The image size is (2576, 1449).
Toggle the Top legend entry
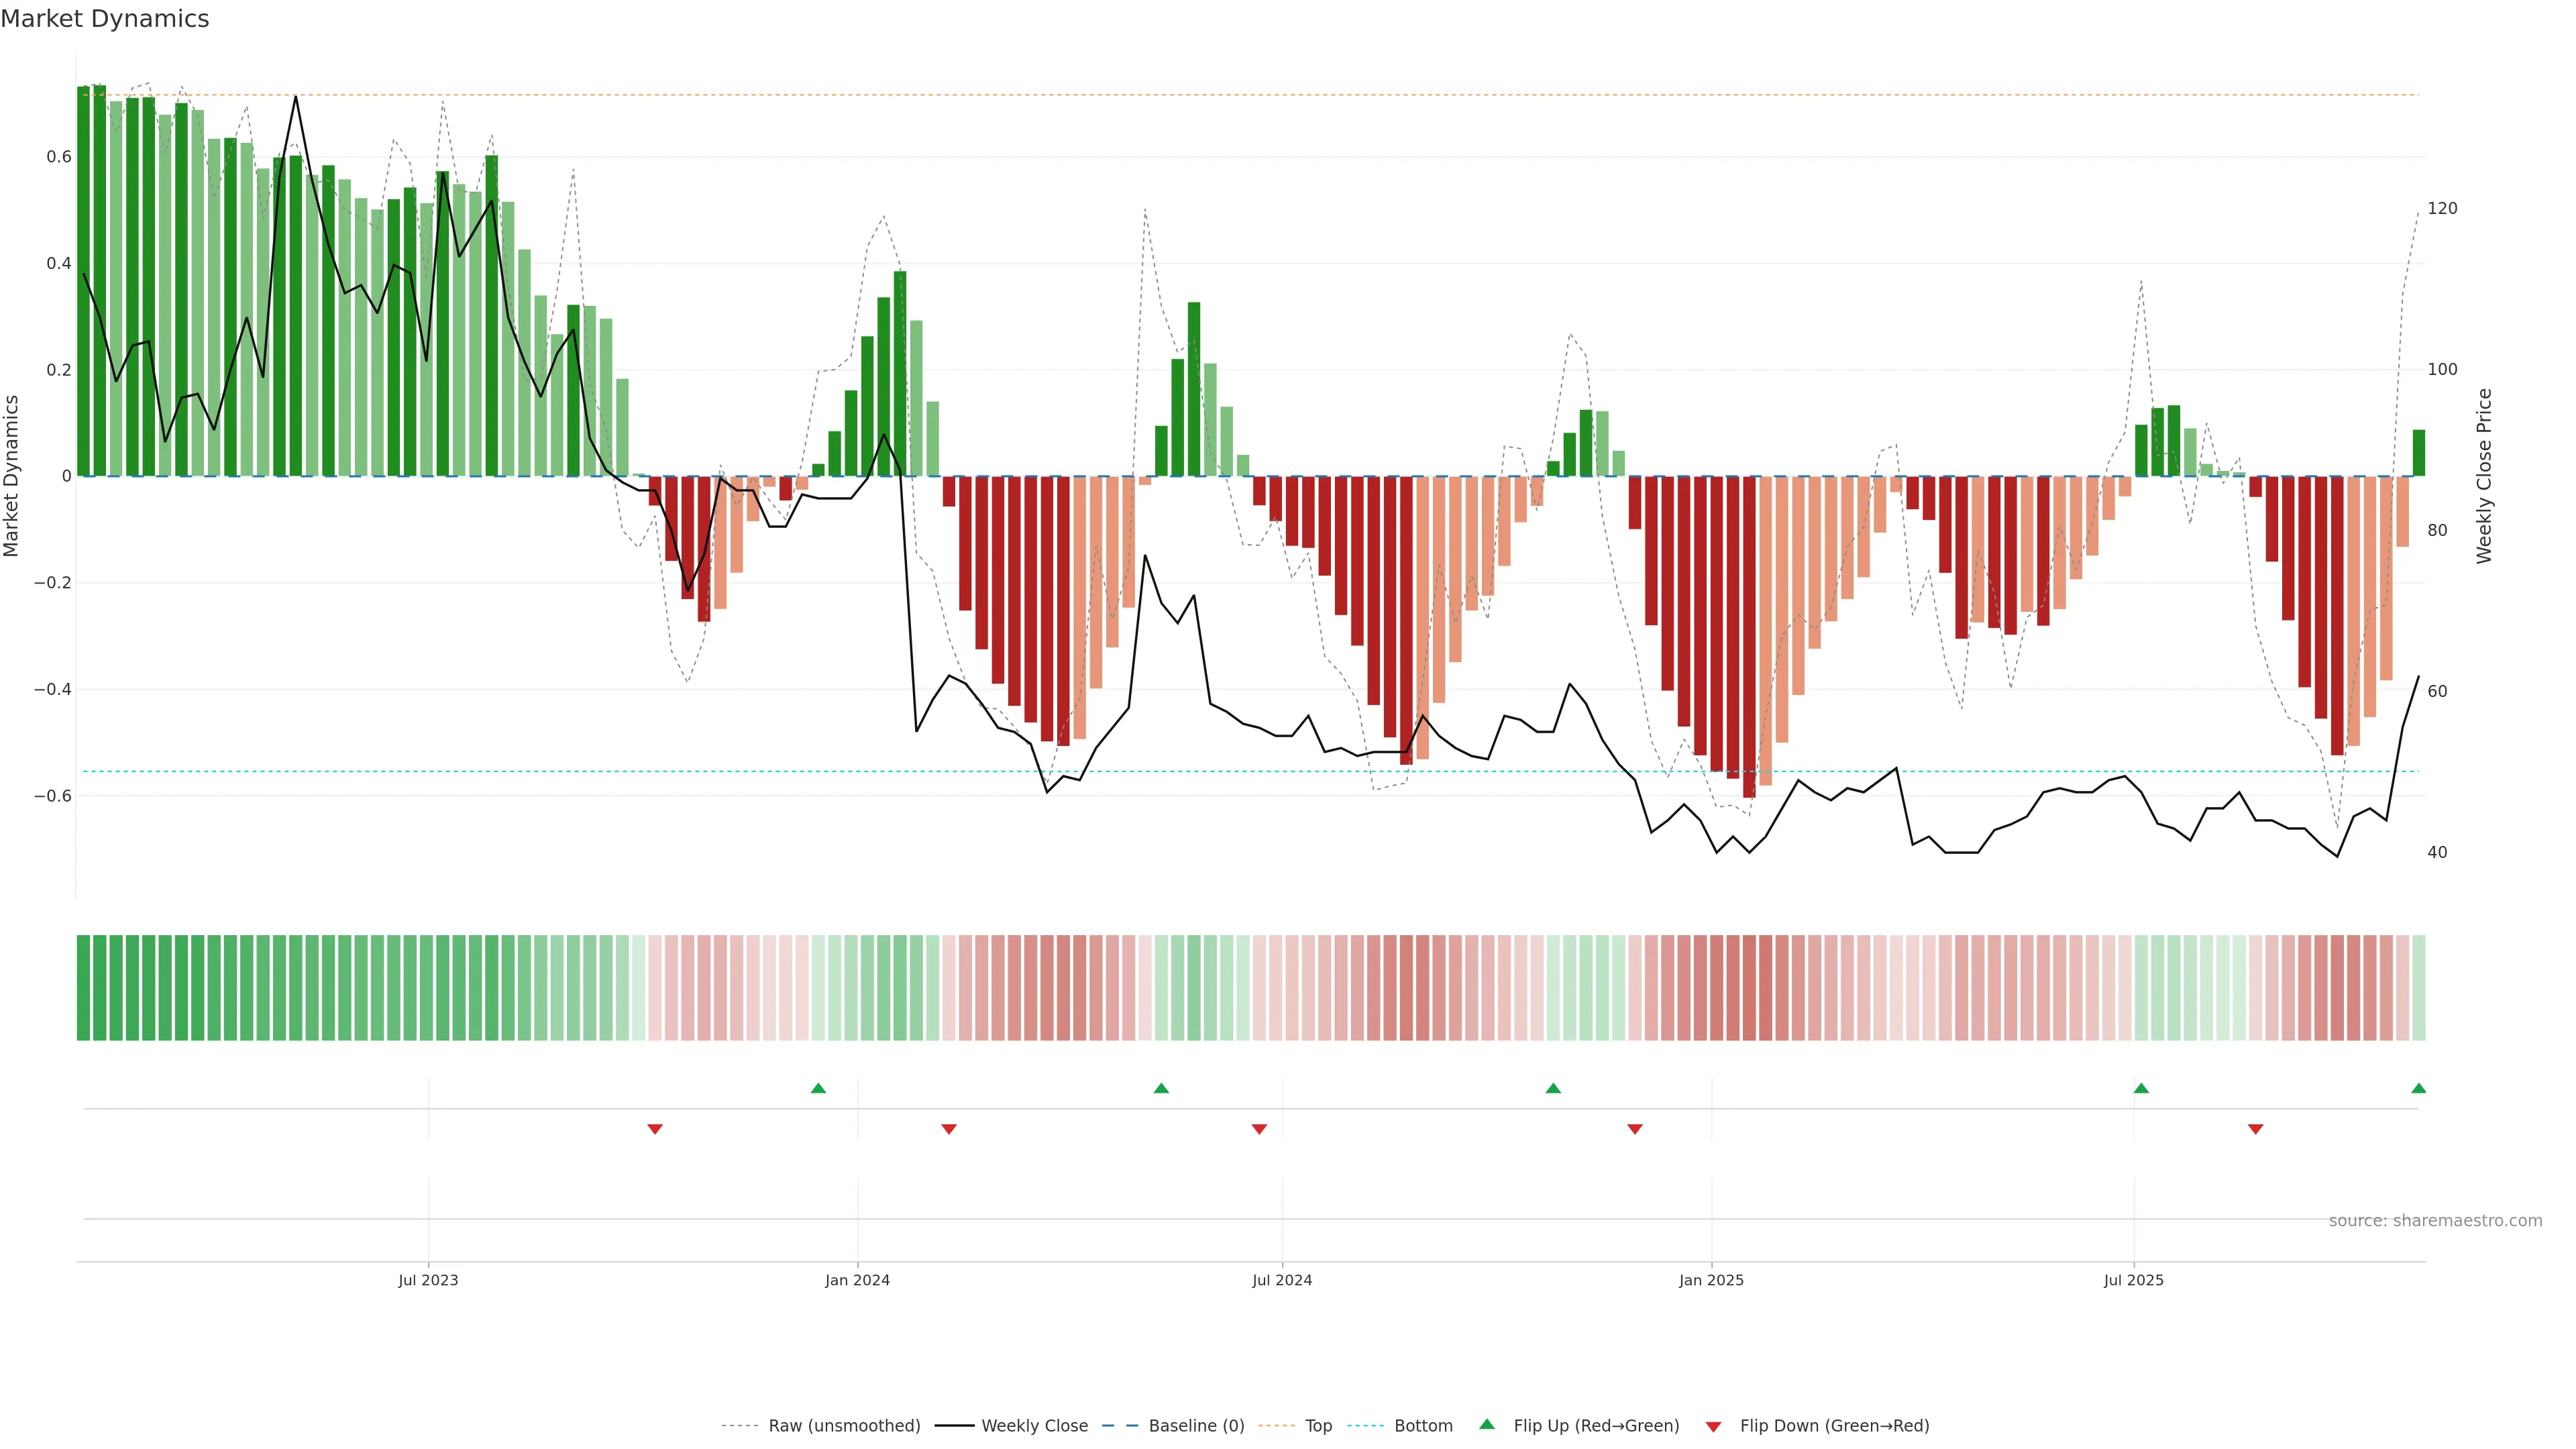coord(1318,1425)
